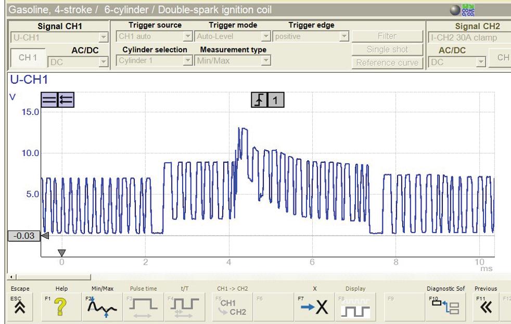Click the F7 arrow-to-X icon

[314, 306]
